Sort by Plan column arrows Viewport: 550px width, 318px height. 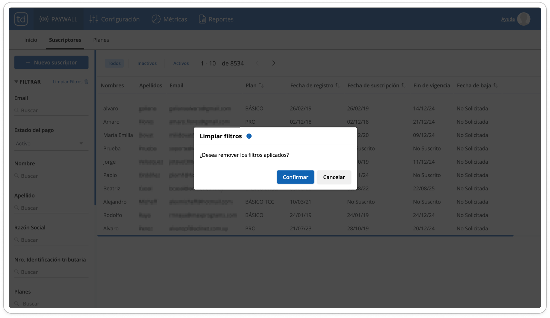pos(261,85)
